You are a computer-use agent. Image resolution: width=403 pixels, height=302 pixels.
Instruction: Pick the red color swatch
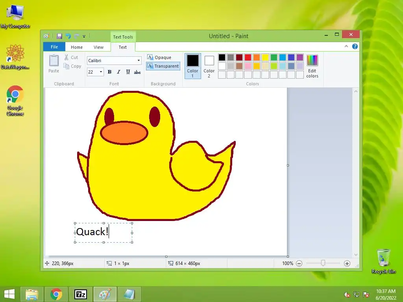pos(248,57)
